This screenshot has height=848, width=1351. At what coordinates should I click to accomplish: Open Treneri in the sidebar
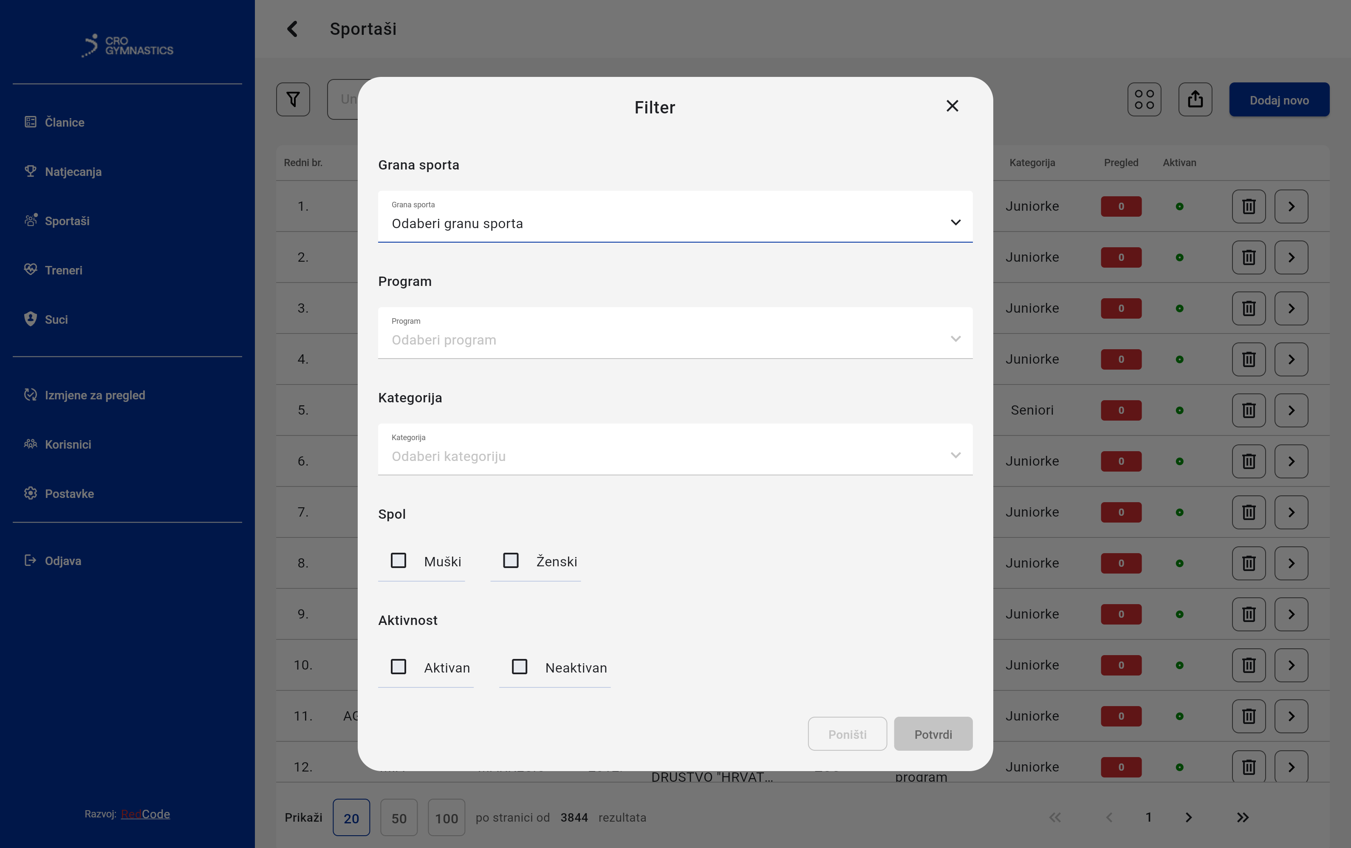tap(63, 270)
